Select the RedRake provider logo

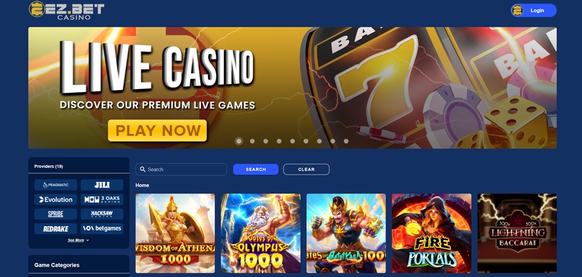(x=56, y=228)
